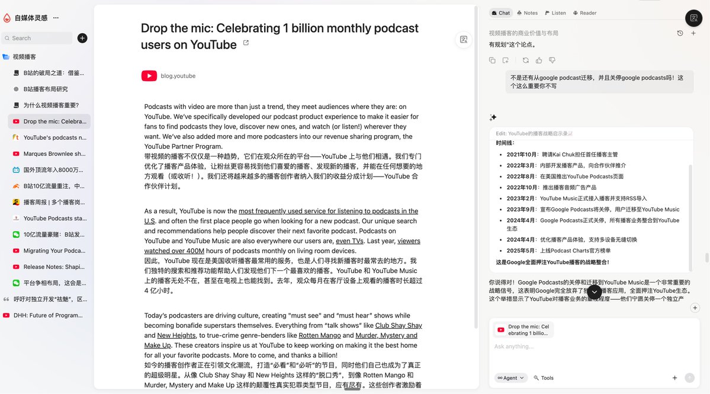This screenshot has width=710, height=394.
Task: Open B站10亿流量重注 item
Action: coord(49,186)
